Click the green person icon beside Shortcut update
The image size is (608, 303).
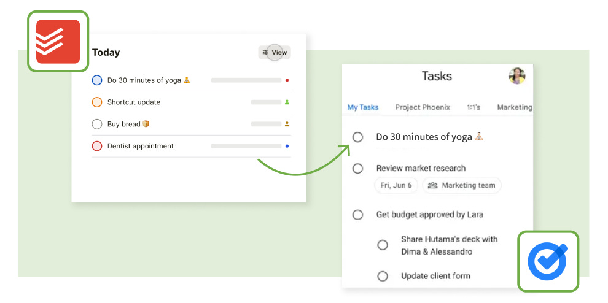(x=287, y=102)
